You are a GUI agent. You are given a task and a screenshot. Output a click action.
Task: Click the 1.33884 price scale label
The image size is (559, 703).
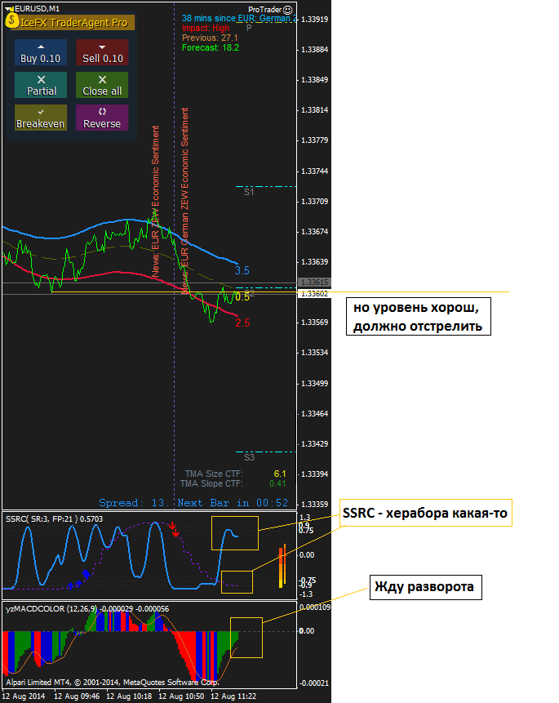click(315, 50)
